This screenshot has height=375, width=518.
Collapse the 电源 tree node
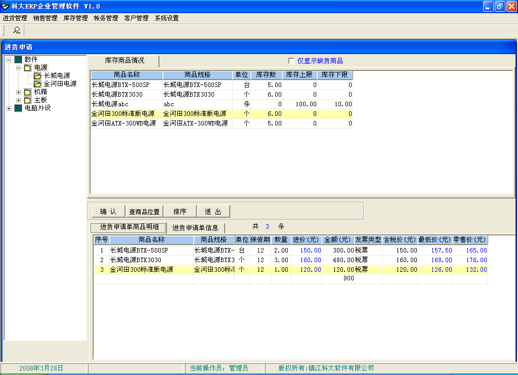tap(19, 68)
